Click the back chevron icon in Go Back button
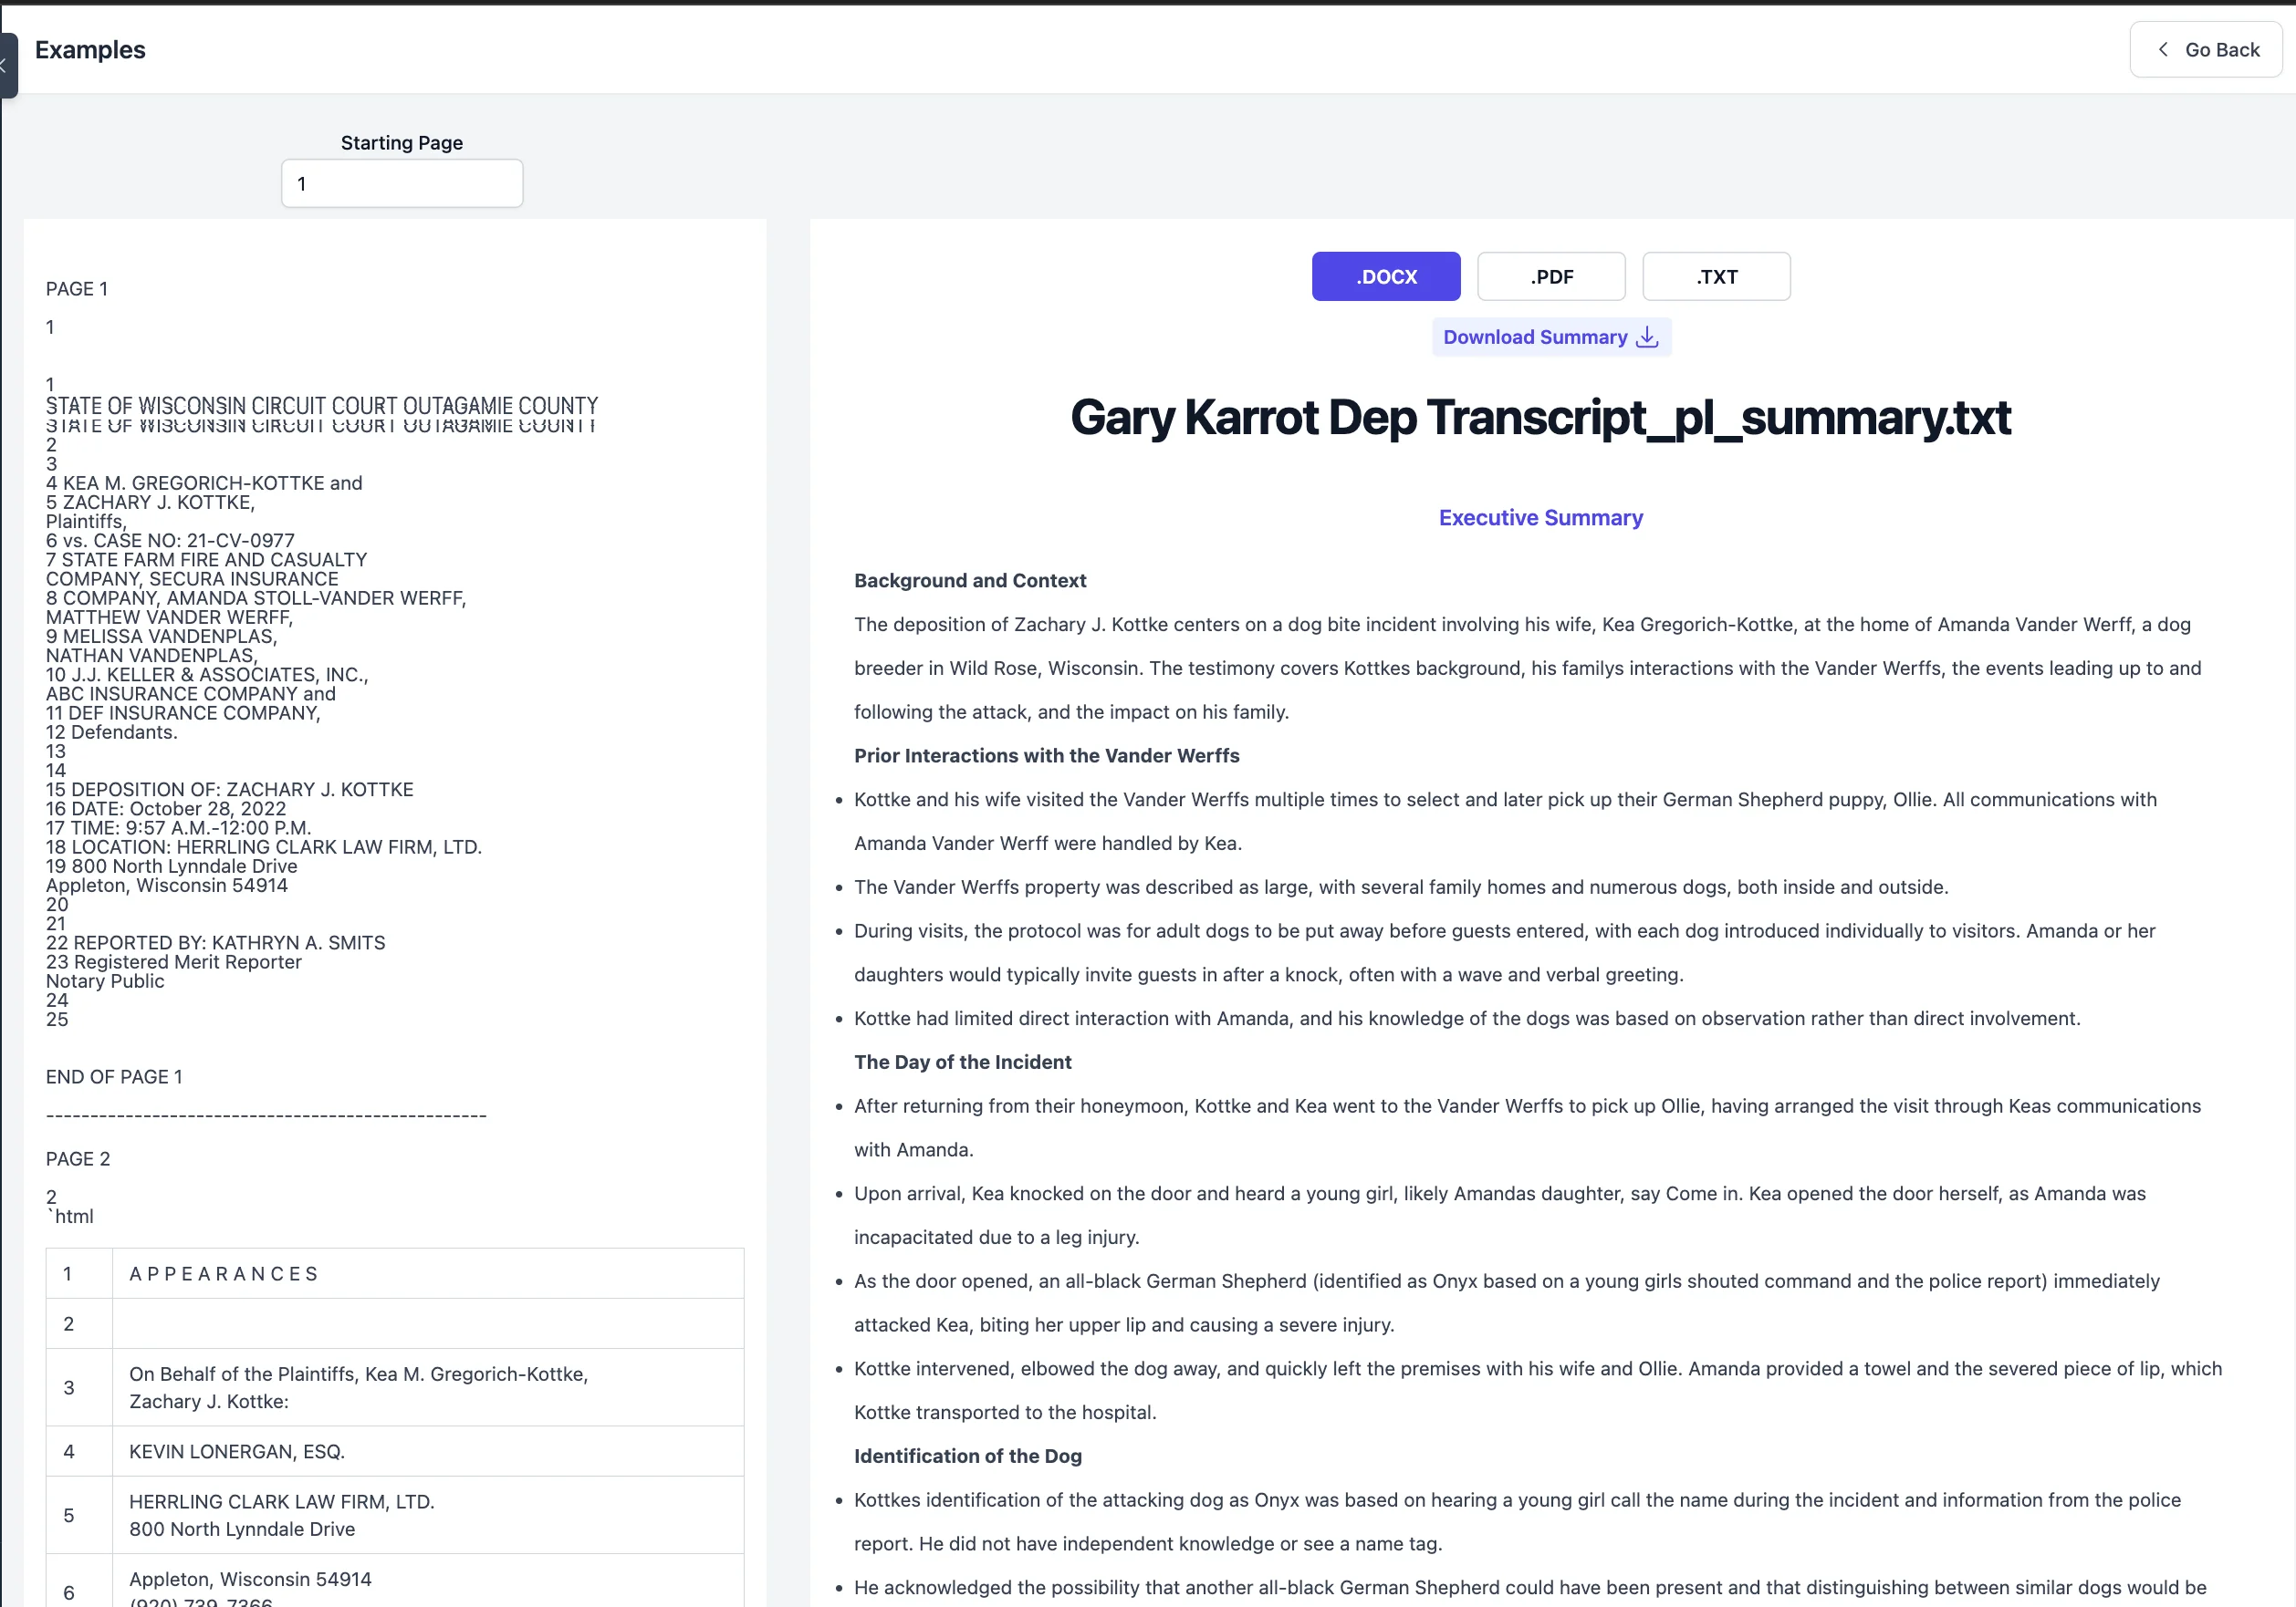2296x1607 pixels. [2162, 49]
